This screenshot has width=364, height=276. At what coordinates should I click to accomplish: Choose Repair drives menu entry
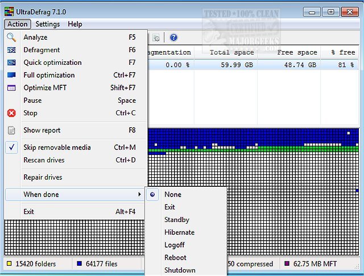(x=76, y=177)
